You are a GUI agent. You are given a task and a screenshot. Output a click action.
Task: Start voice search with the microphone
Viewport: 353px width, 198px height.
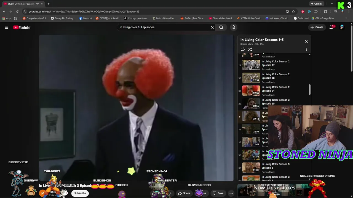click(234, 27)
